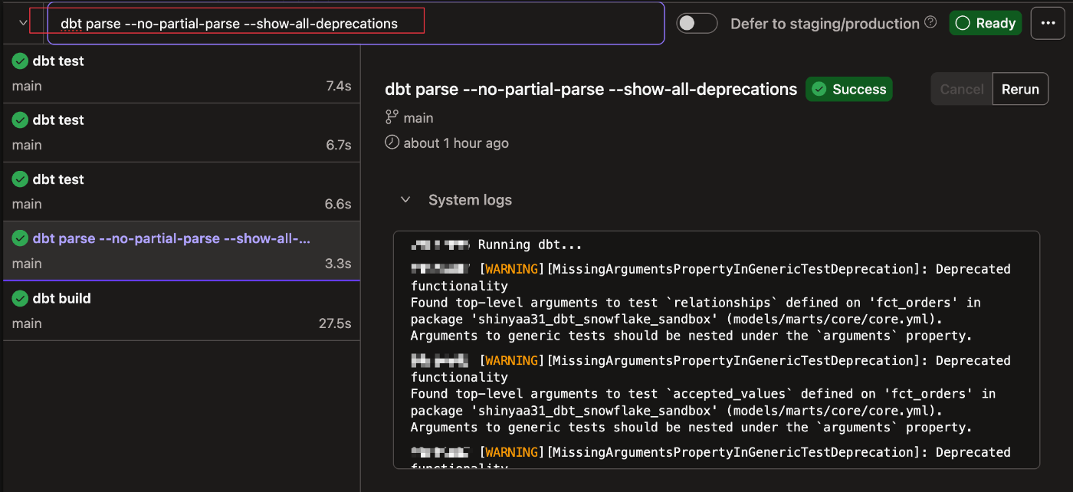Toggle Defer to staging/production switch
The image size is (1073, 492).
click(697, 23)
